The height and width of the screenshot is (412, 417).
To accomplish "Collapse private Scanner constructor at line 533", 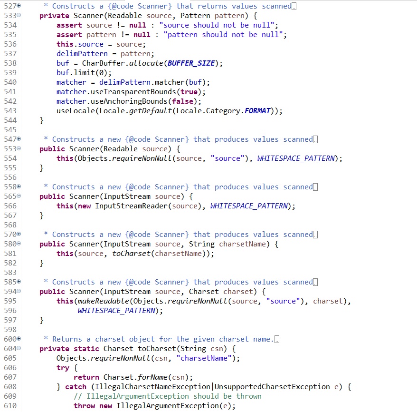I will point(19,15).
